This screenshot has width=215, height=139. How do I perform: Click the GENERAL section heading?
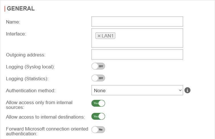[21, 9]
